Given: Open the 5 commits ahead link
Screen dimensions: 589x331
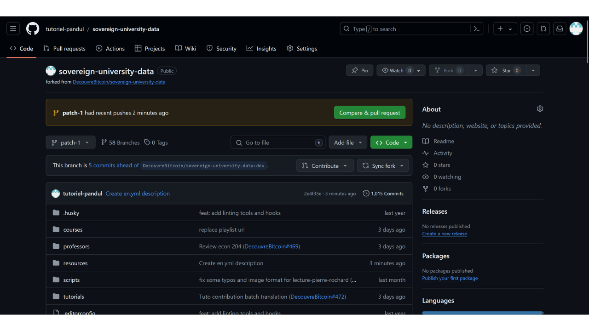Looking at the screenshot, I should pyautogui.click(x=114, y=165).
